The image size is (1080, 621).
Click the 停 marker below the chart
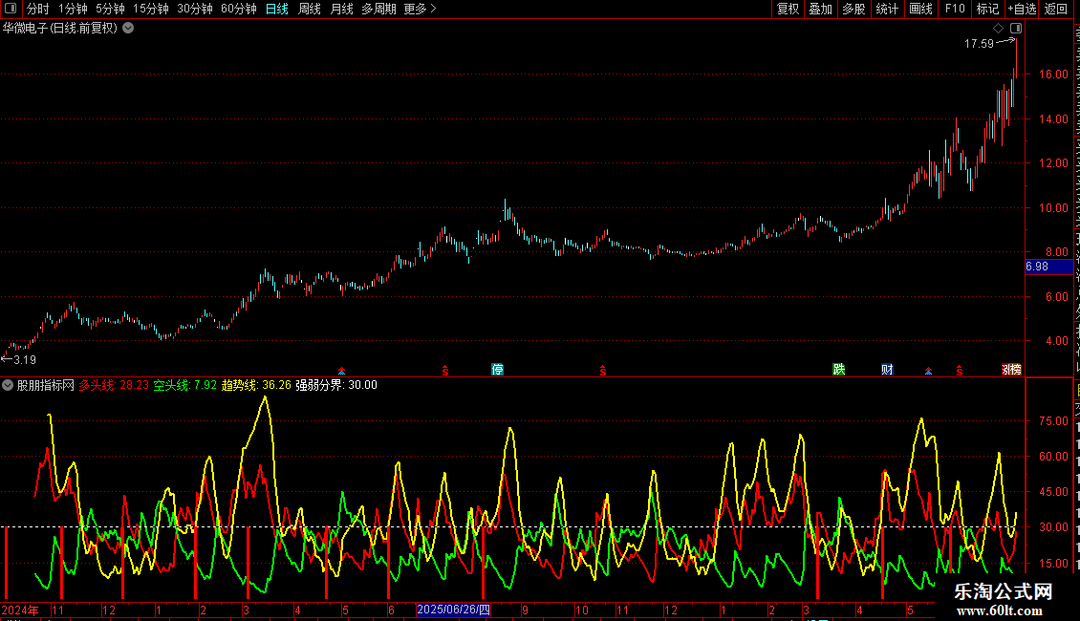click(x=497, y=370)
